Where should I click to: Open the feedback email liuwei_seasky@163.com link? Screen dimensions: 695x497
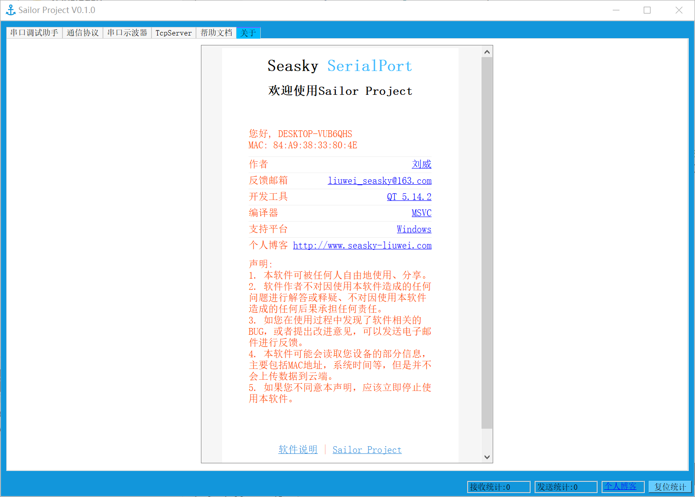[x=379, y=181]
